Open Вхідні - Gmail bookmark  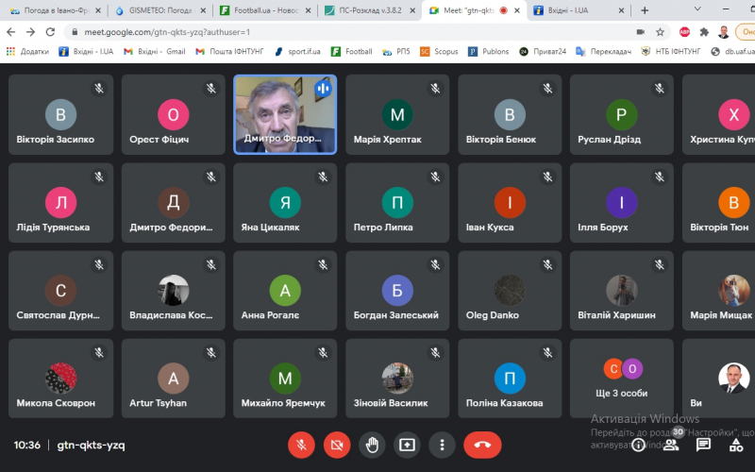tap(155, 52)
